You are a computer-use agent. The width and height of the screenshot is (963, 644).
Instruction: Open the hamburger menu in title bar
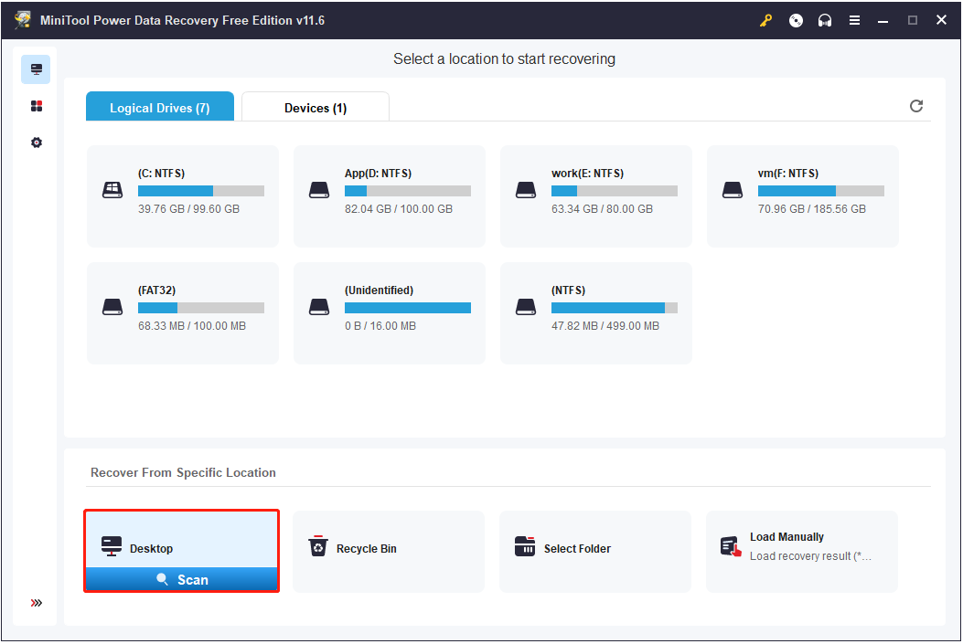coord(854,19)
